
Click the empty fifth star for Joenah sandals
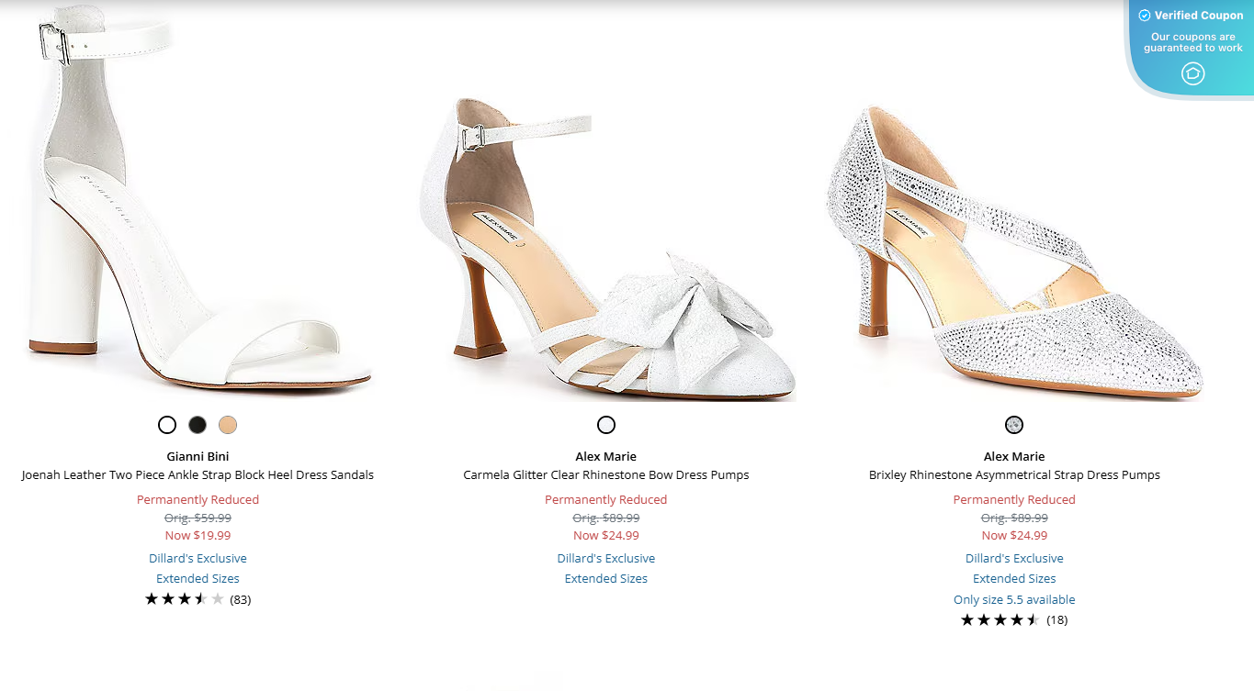pyautogui.click(x=217, y=598)
